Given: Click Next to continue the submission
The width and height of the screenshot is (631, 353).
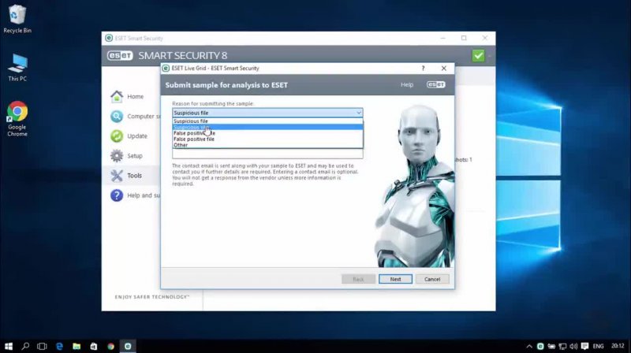Looking at the screenshot, I should pyautogui.click(x=395, y=279).
